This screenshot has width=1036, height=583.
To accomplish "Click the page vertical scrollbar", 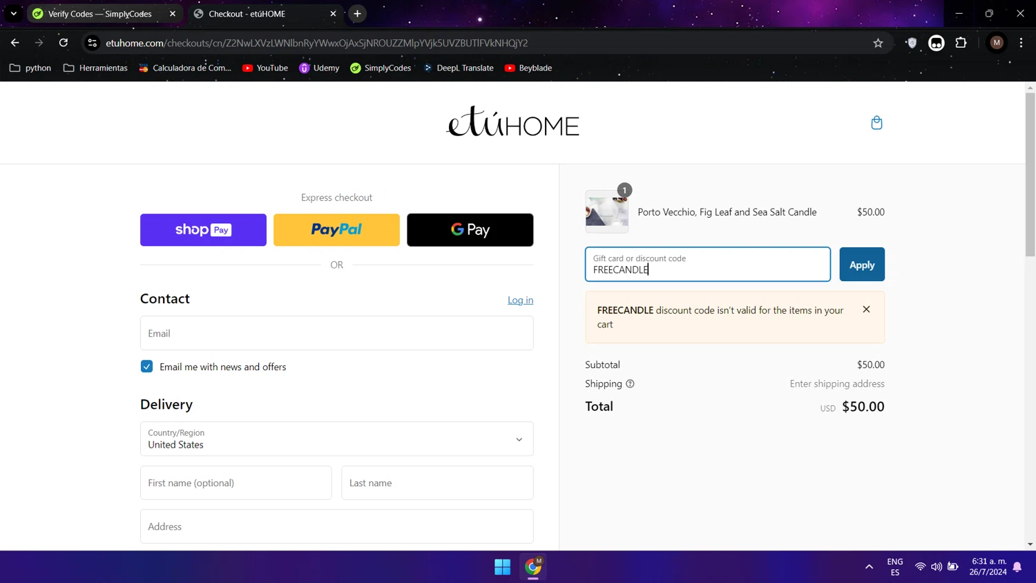I will tap(1030, 175).
